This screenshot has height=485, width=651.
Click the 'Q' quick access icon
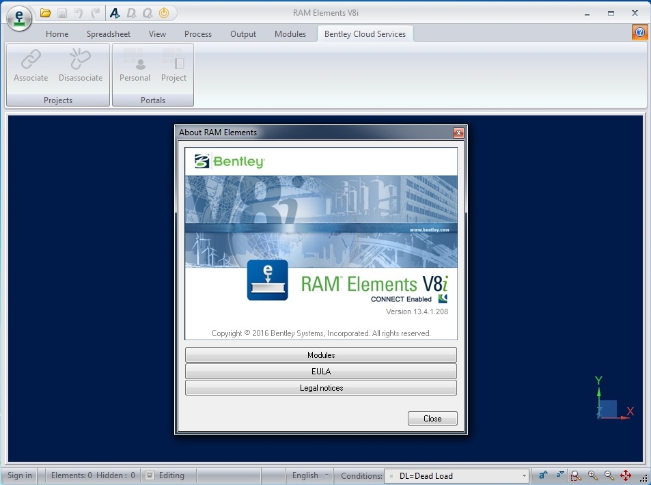point(148,13)
